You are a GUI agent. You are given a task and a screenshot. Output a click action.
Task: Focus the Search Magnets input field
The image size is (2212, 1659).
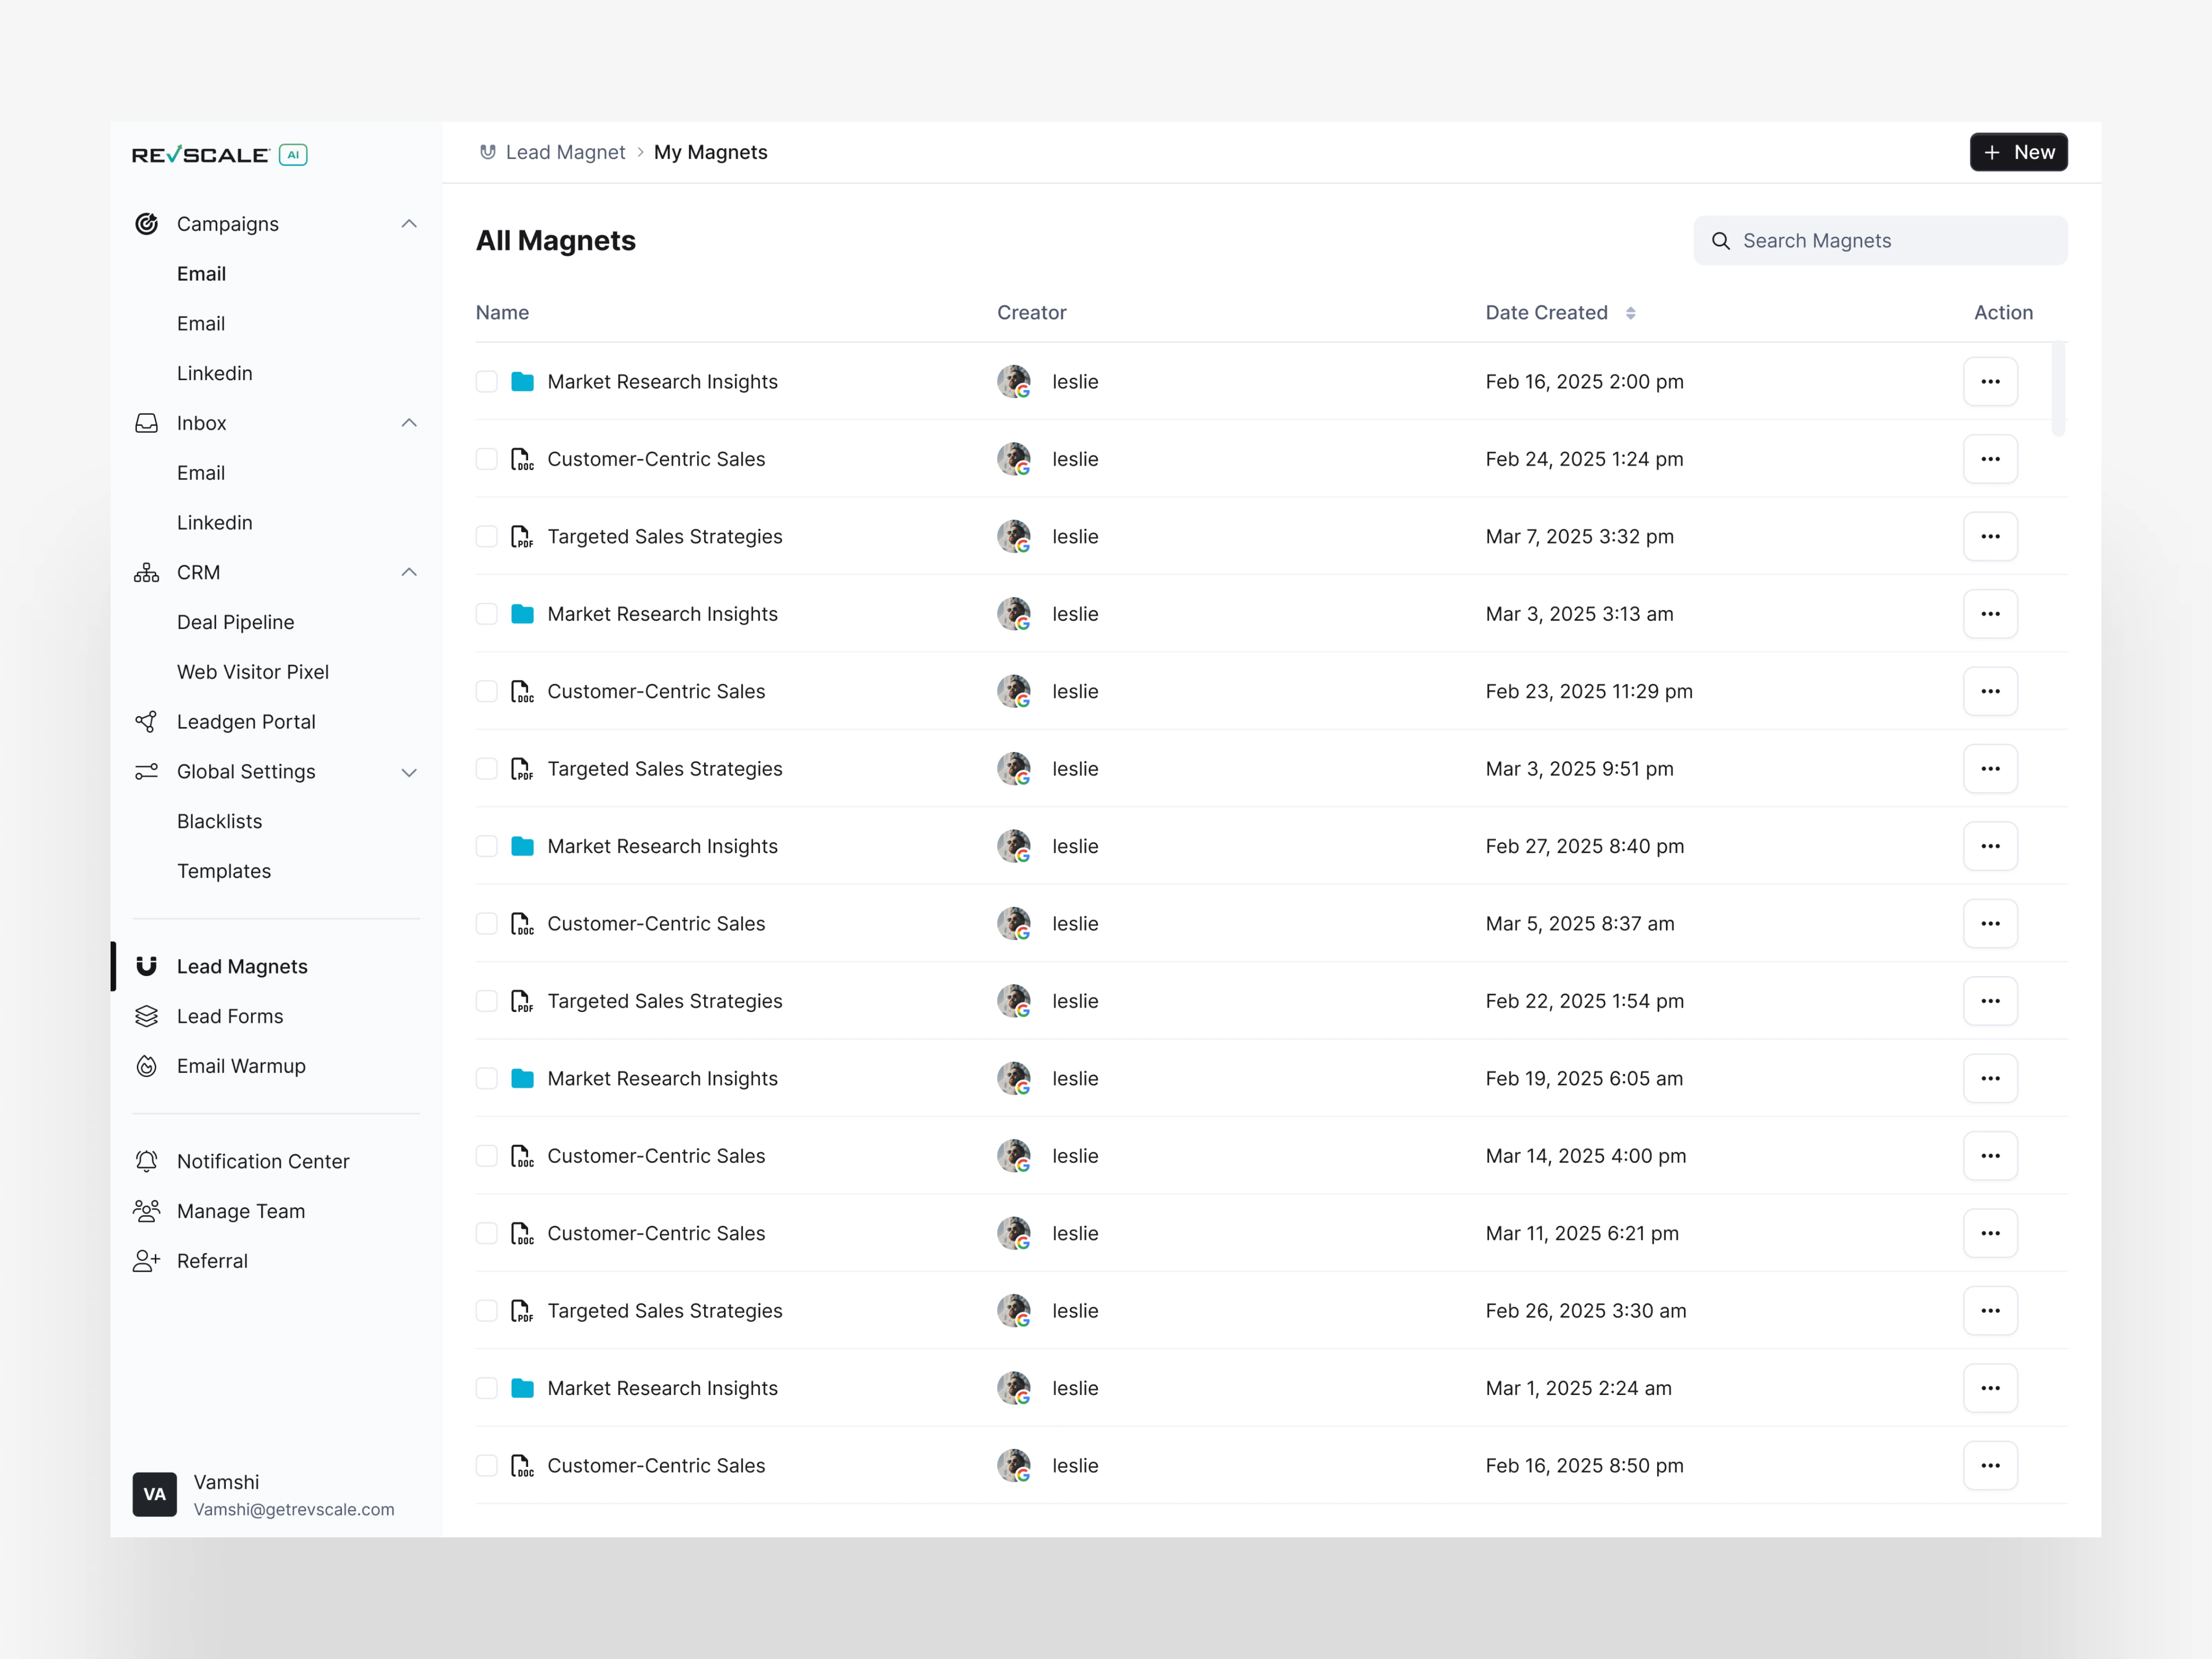pyautogui.click(x=1880, y=241)
